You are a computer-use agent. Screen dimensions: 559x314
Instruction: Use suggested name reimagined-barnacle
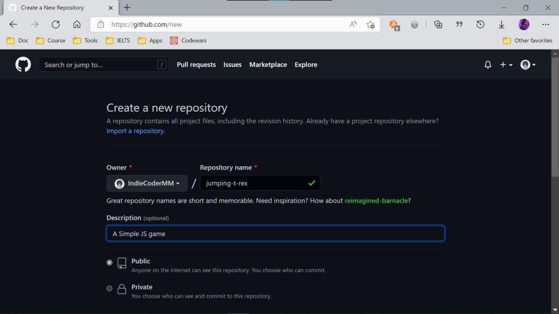[x=376, y=201]
